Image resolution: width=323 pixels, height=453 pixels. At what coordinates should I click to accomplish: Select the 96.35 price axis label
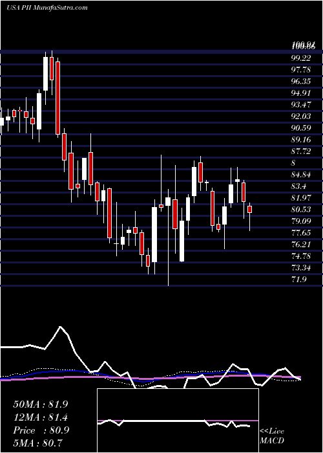pos(301,82)
